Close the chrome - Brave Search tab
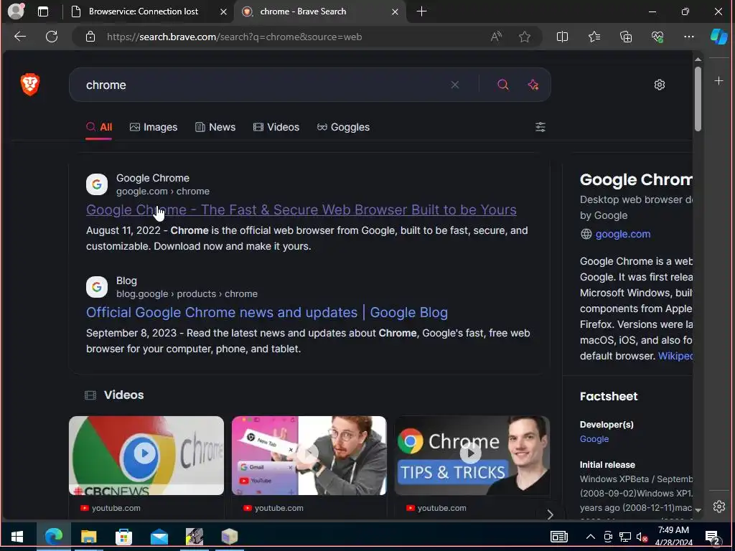The height and width of the screenshot is (551, 735). [395, 11]
